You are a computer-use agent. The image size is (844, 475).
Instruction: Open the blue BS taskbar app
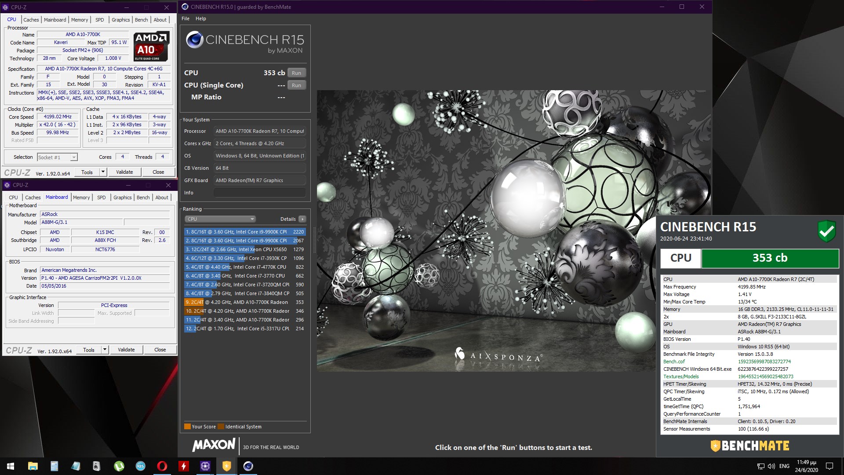[140, 466]
